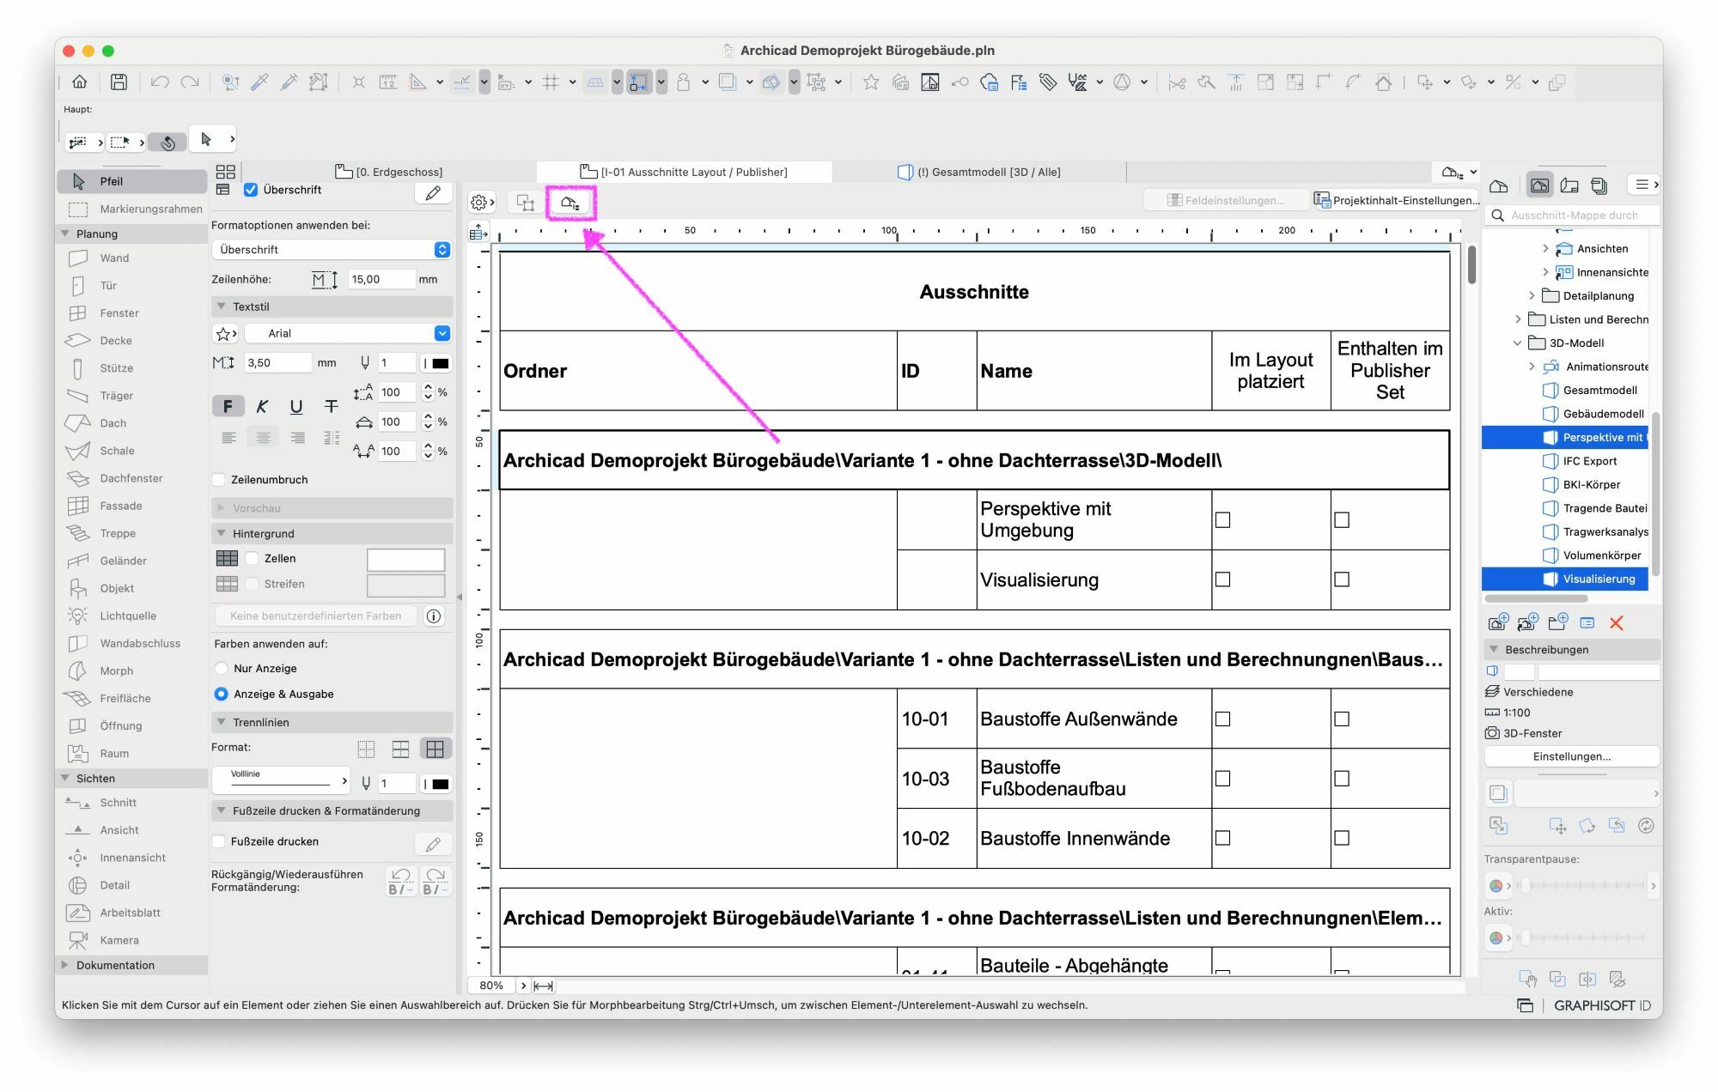Viewport: 1718px width, 1092px height.
Task: Check Im Layout platziert for Visualisierung
Action: click(x=1222, y=579)
